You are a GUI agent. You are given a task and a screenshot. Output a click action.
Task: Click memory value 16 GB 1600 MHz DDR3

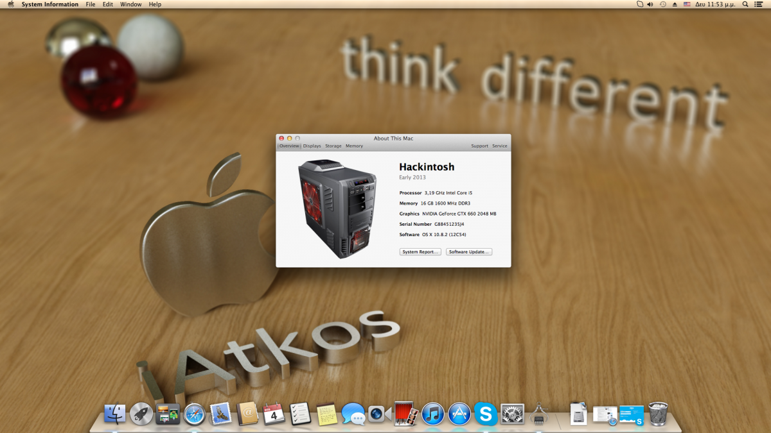point(445,203)
